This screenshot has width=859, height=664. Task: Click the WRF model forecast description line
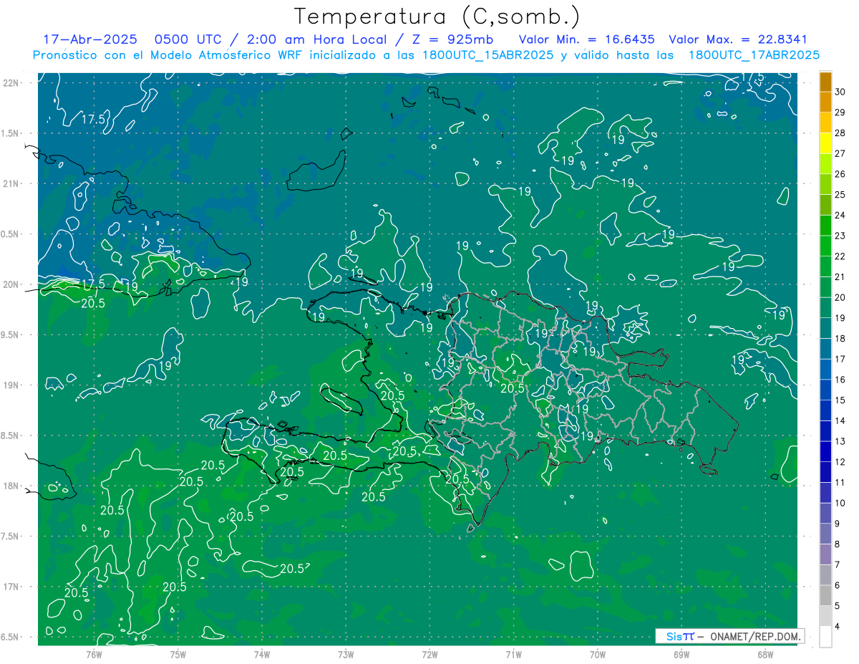426,55
